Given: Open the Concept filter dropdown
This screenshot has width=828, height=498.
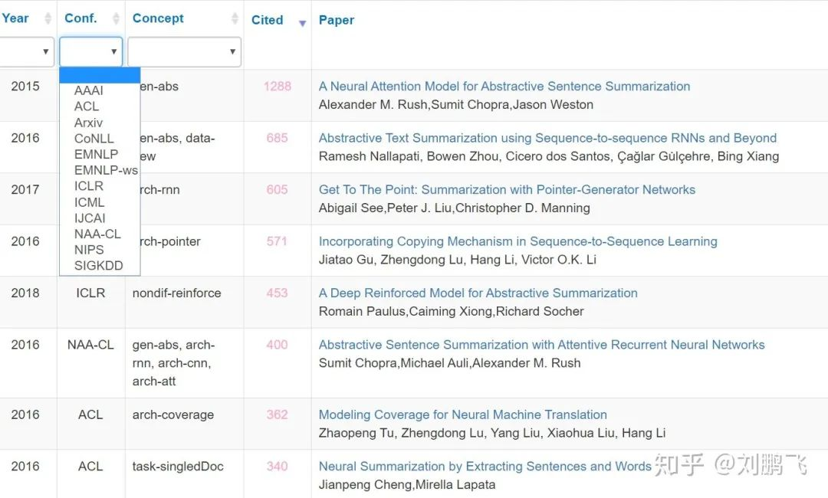Looking at the screenshot, I should pos(184,52).
